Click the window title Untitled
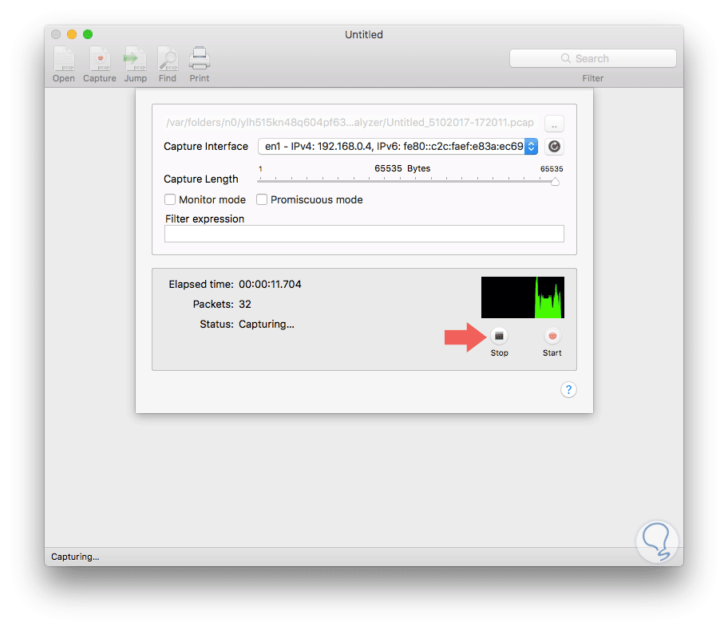This screenshot has width=728, height=630. [x=364, y=35]
